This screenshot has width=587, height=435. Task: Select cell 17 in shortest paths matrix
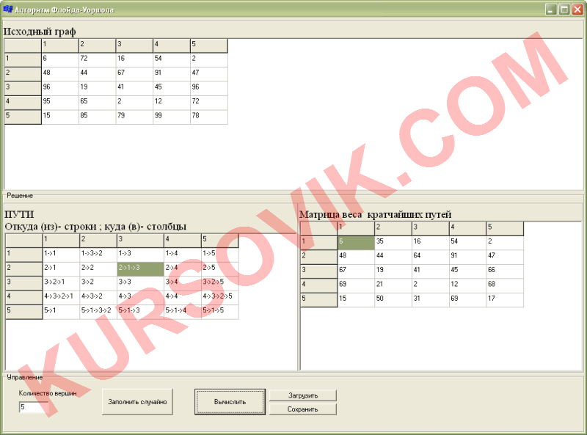[505, 300]
